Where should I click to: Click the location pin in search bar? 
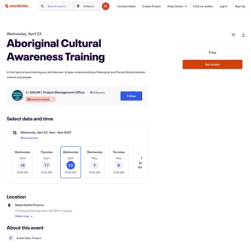click(78, 6)
